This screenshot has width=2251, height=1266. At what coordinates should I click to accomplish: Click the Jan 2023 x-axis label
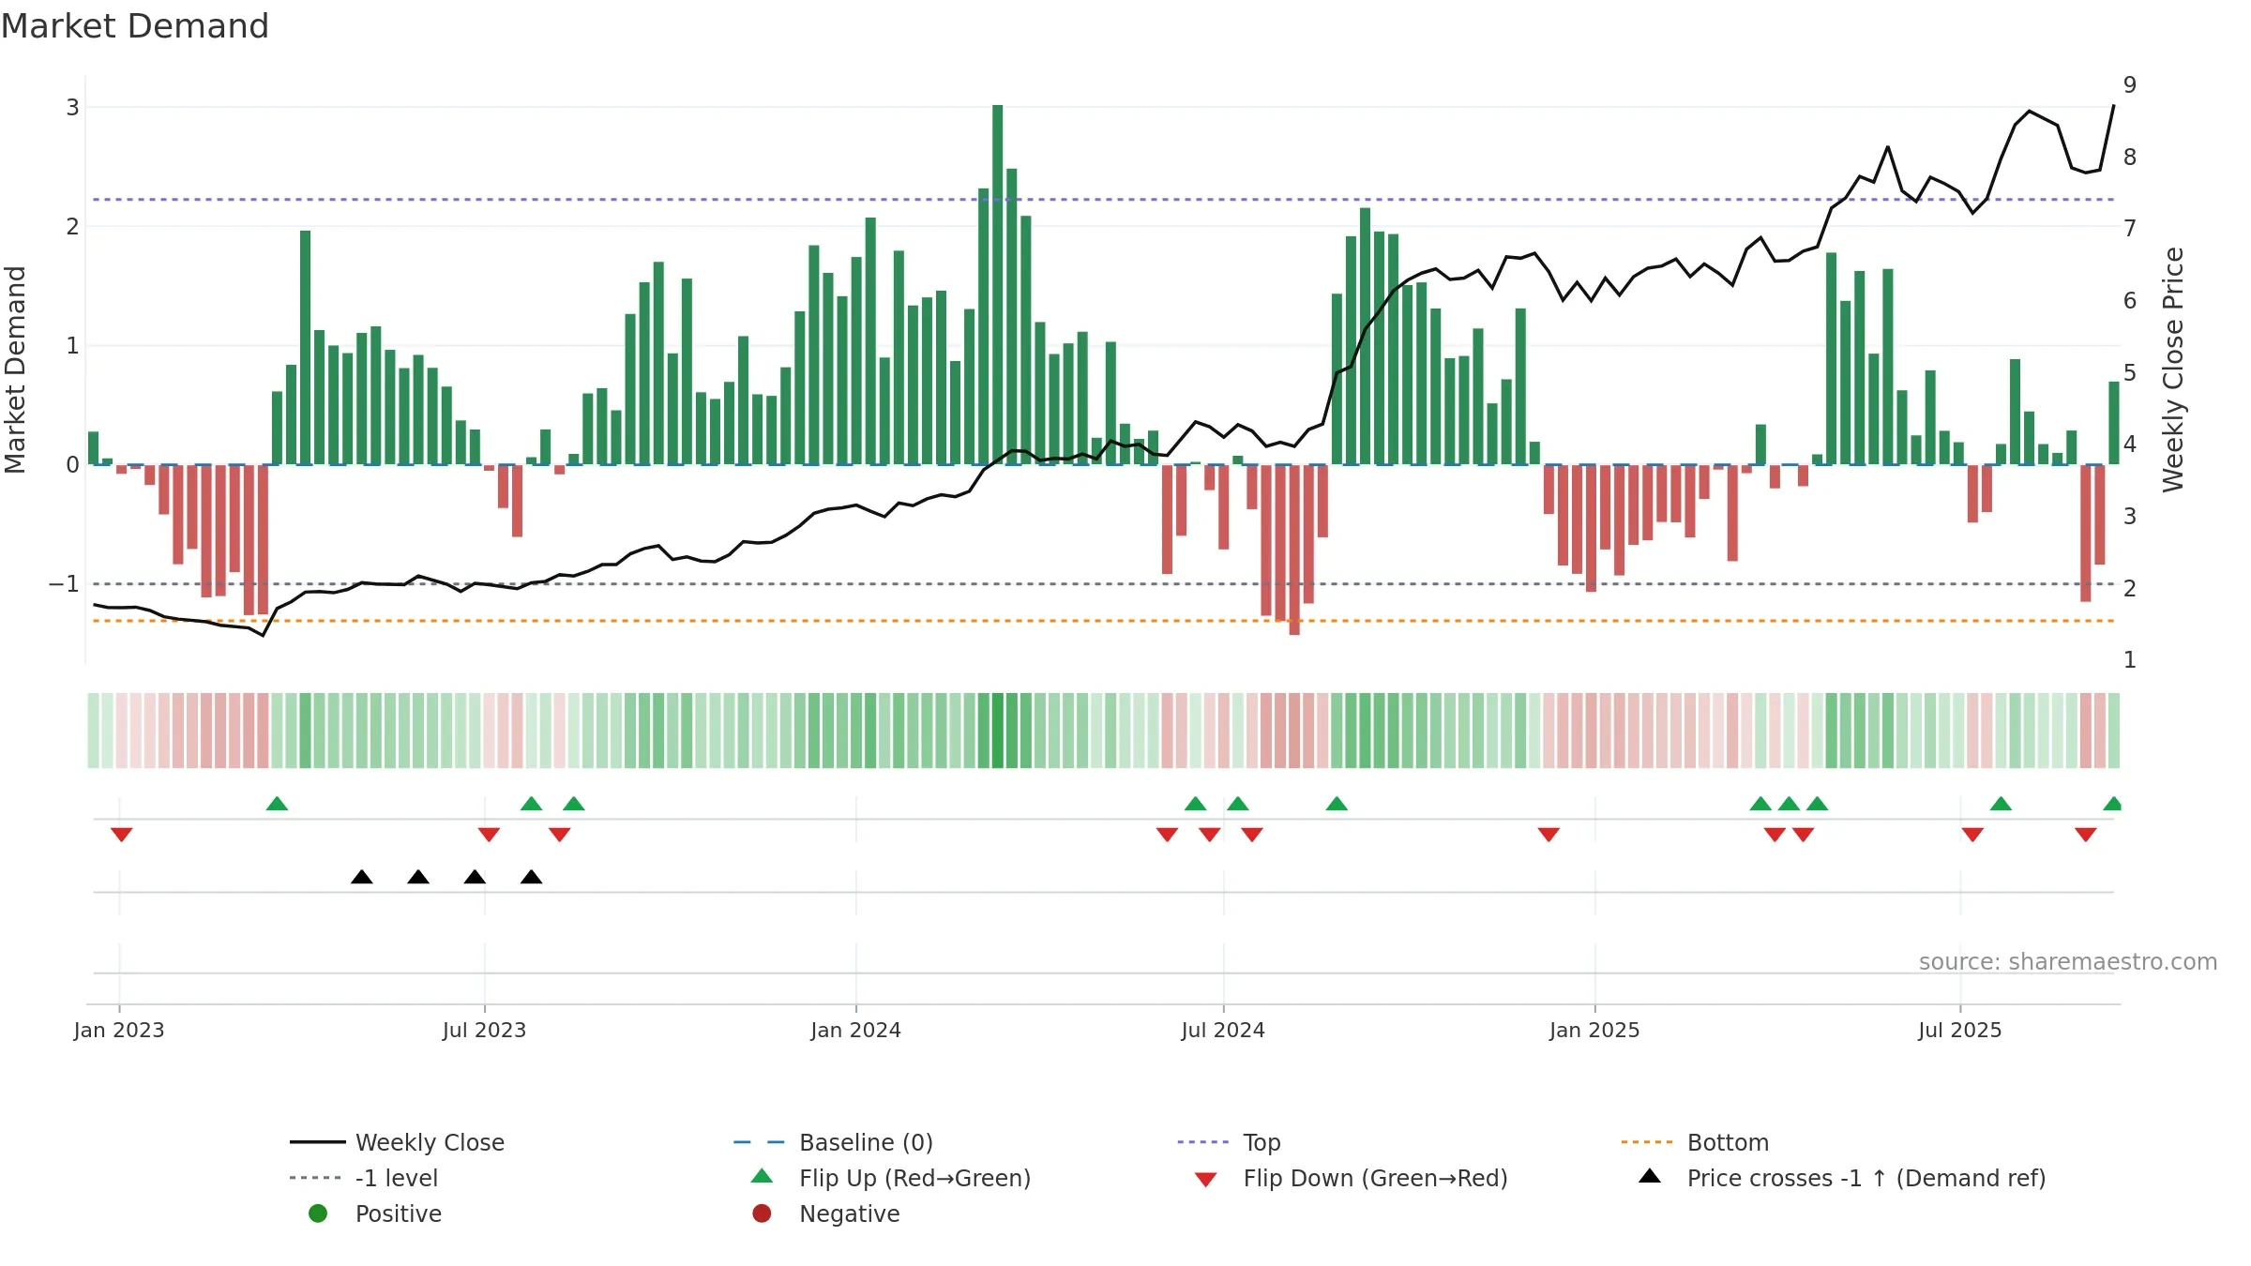(x=119, y=1031)
